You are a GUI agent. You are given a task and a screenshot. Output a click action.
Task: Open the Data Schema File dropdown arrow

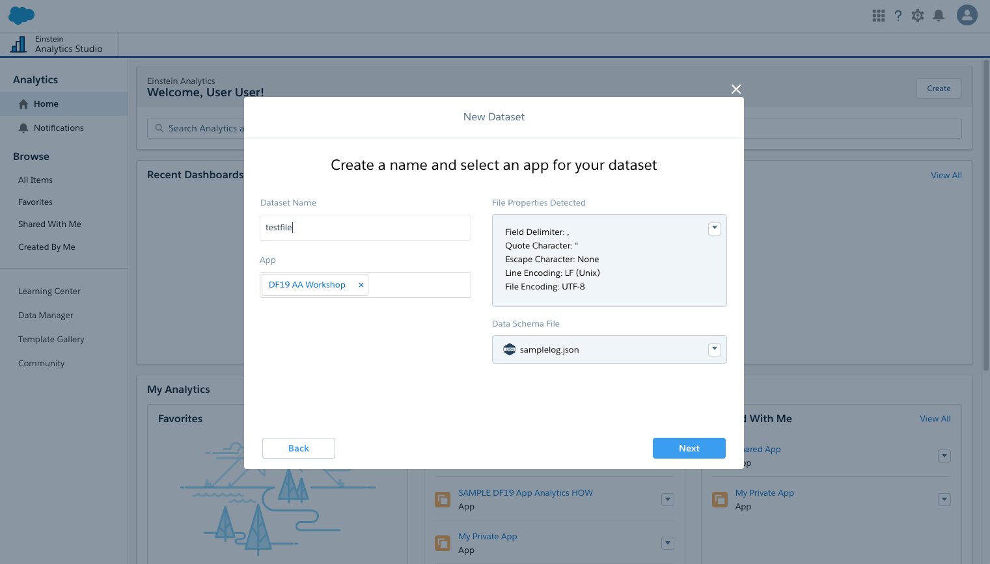[x=715, y=349]
